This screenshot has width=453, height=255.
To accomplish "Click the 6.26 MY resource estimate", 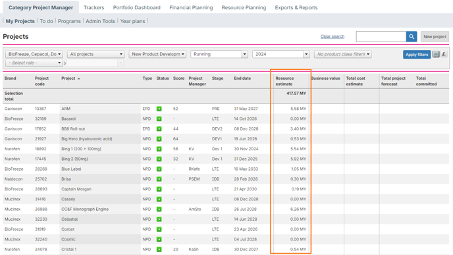I will coord(298,210).
